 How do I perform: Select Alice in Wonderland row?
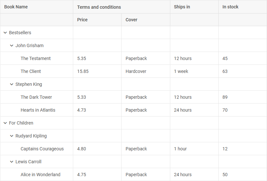pyautogui.click(x=41, y=175)
